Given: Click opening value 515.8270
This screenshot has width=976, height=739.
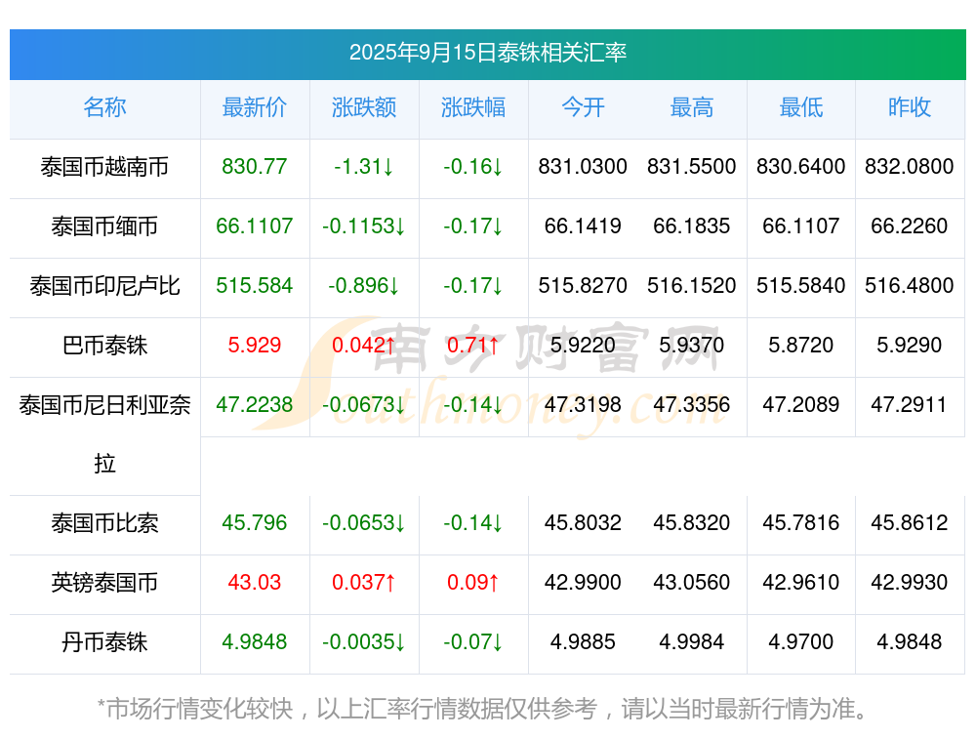Looking at the screenshot, I should tap(583, 286).
